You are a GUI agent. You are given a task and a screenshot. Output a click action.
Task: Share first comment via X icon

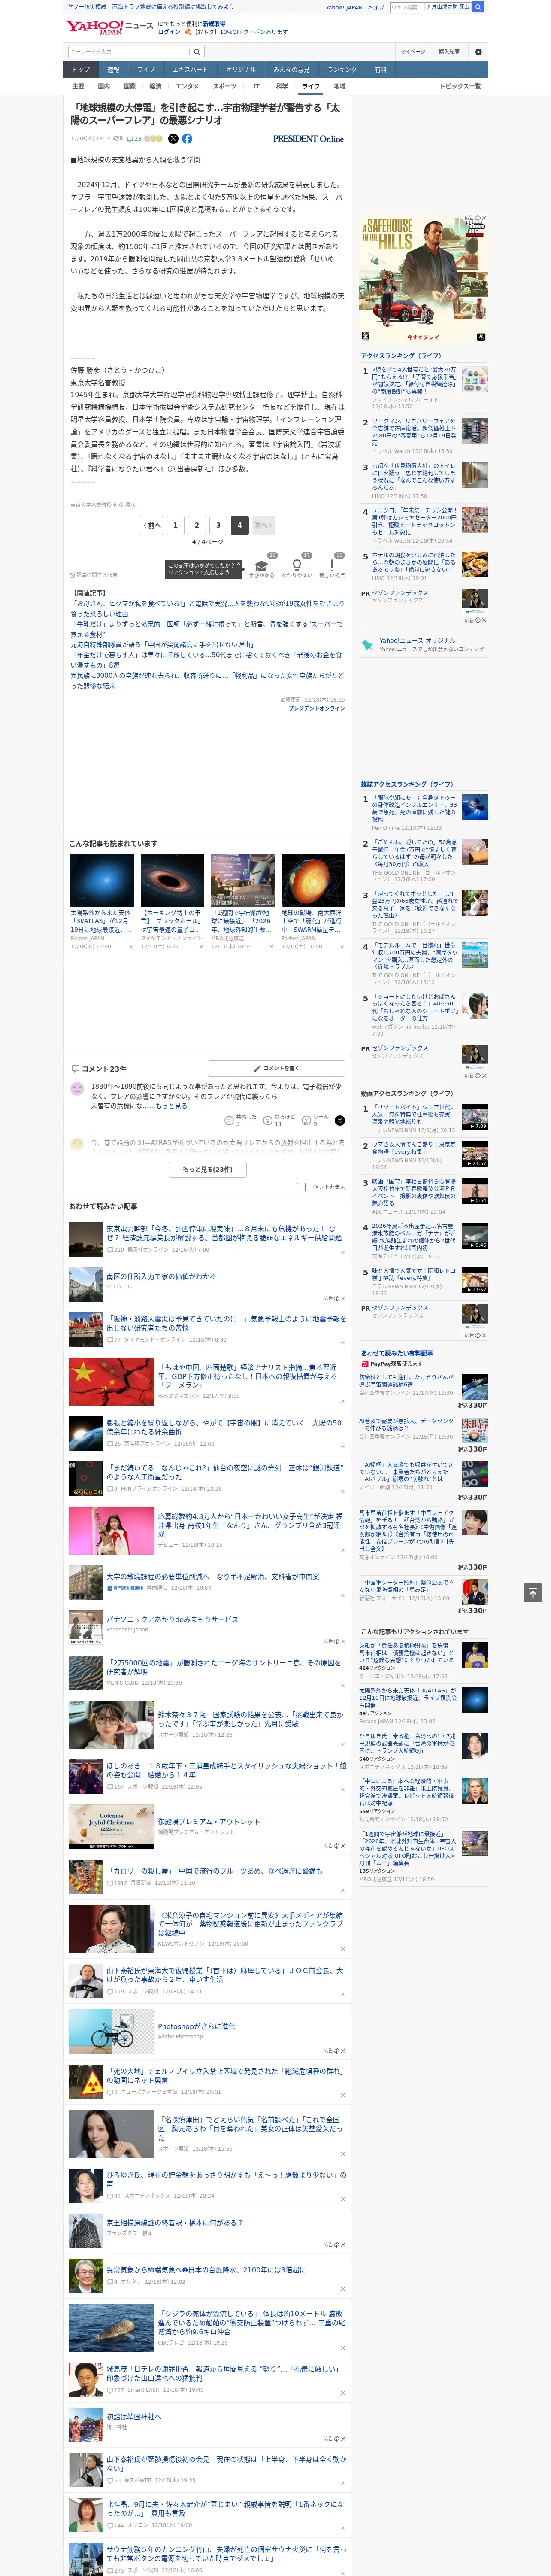tap(339, 1120)
